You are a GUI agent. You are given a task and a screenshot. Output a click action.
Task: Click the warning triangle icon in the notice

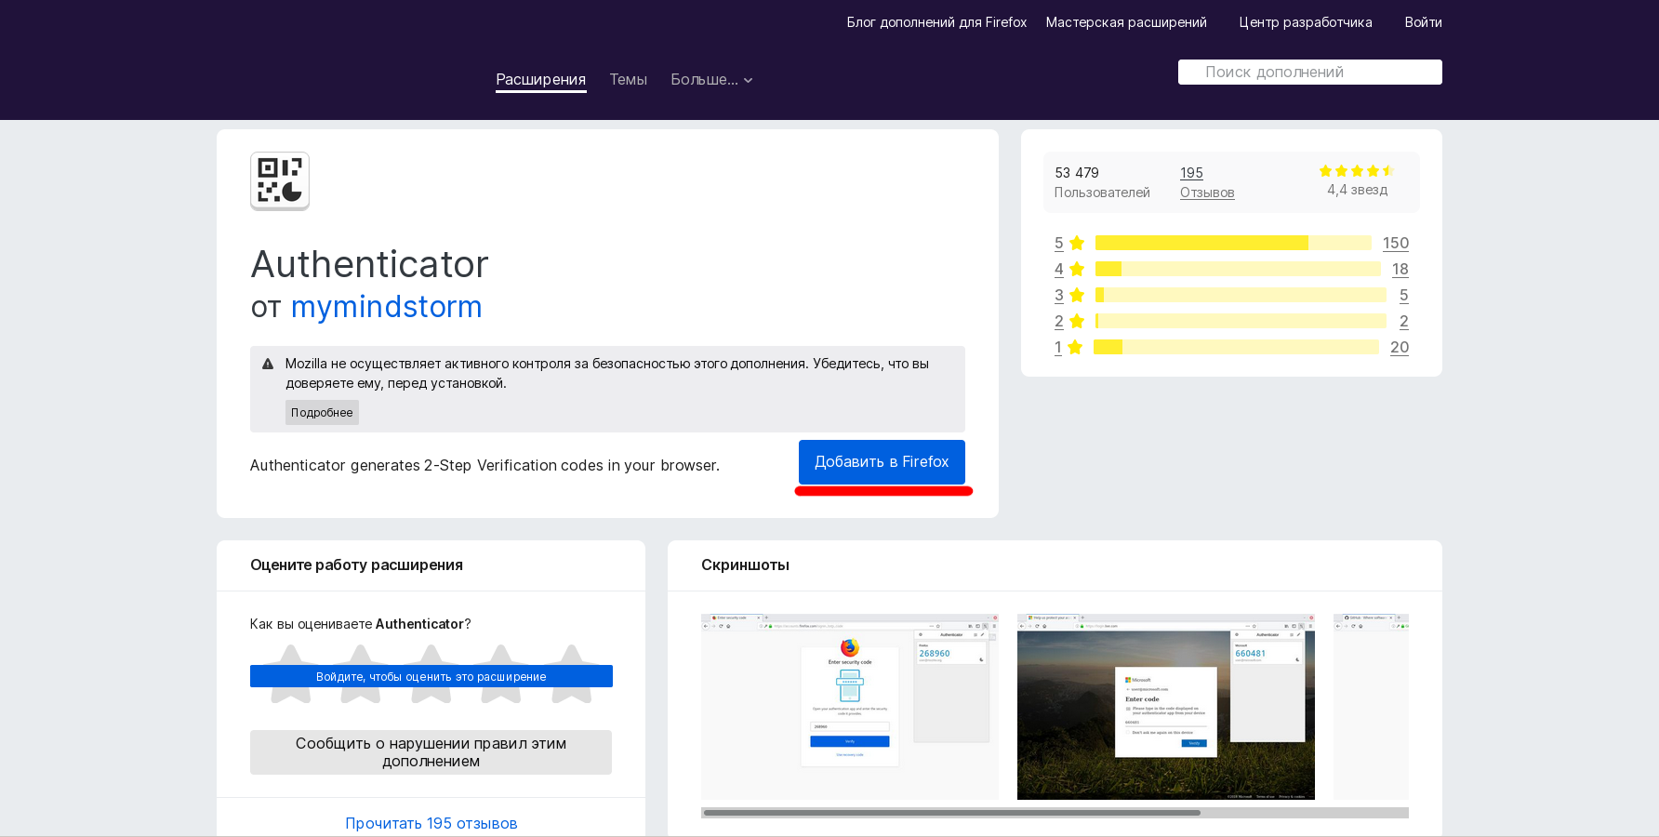pos(268,364)
